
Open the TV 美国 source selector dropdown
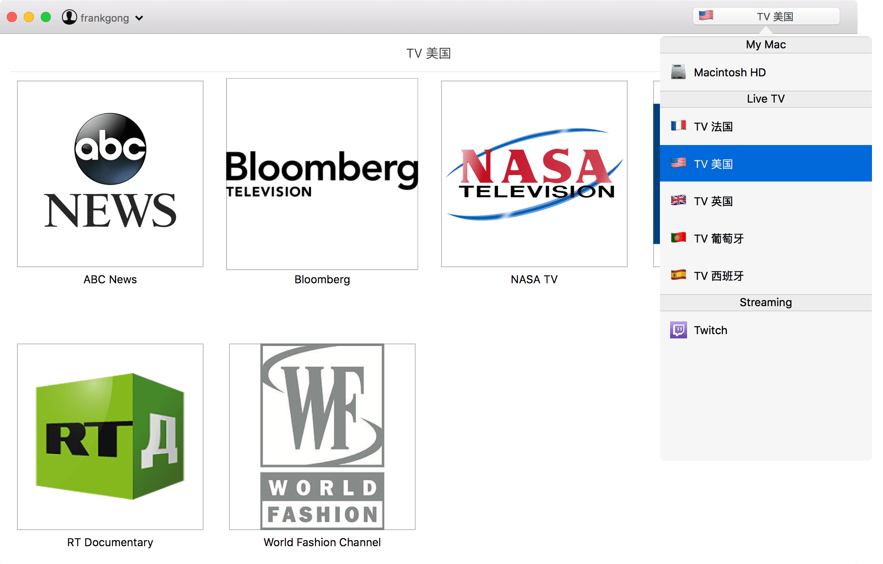pos(766,17)
